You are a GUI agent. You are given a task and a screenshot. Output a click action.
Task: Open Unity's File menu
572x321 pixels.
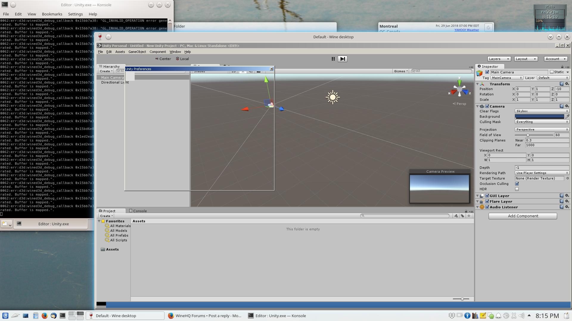(100, 52)
